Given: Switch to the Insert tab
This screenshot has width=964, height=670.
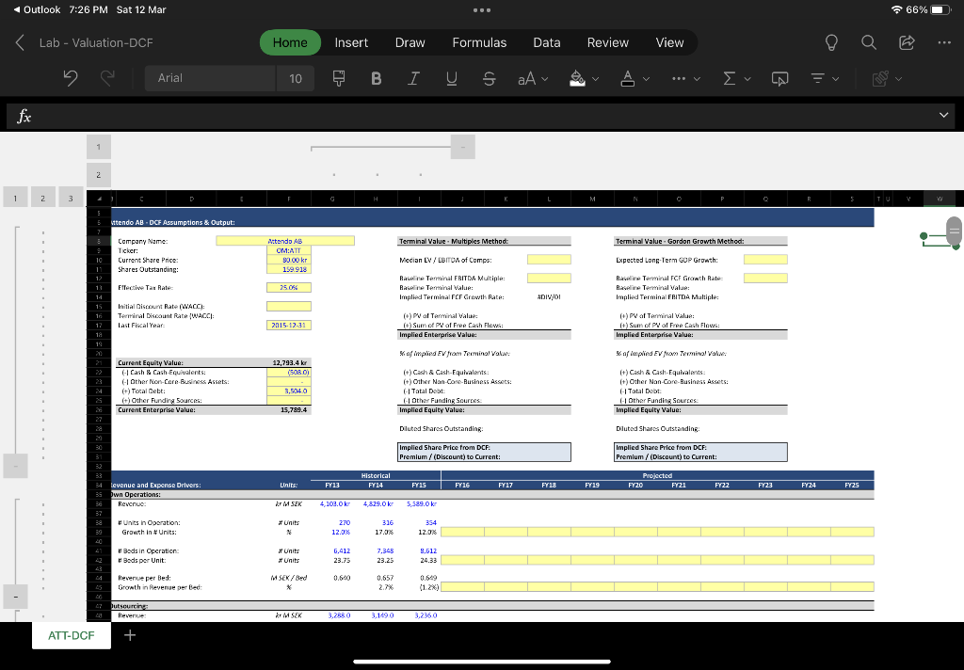Looking at the screenshot, I should click(351, 42).
